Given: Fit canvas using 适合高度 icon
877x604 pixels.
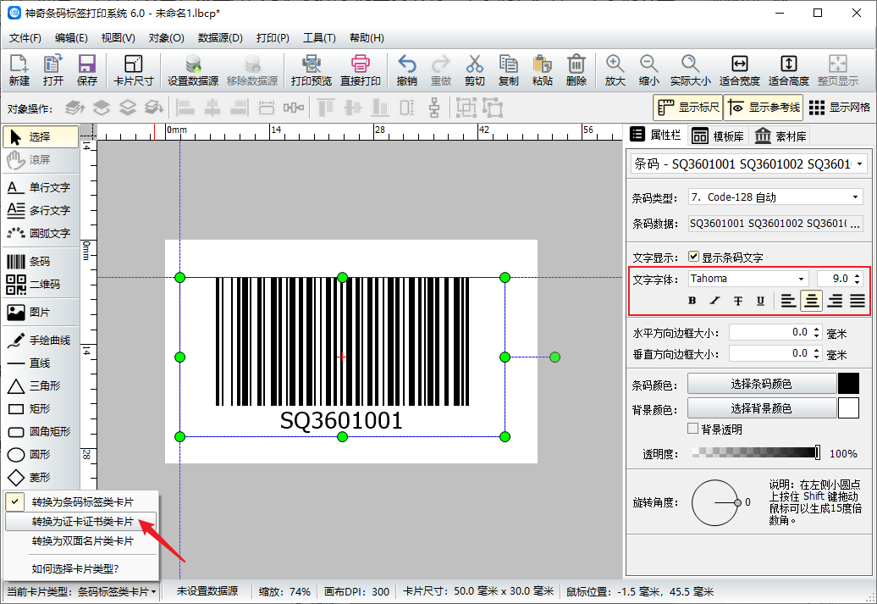Looking at the screenshot, I should point(789,70).
